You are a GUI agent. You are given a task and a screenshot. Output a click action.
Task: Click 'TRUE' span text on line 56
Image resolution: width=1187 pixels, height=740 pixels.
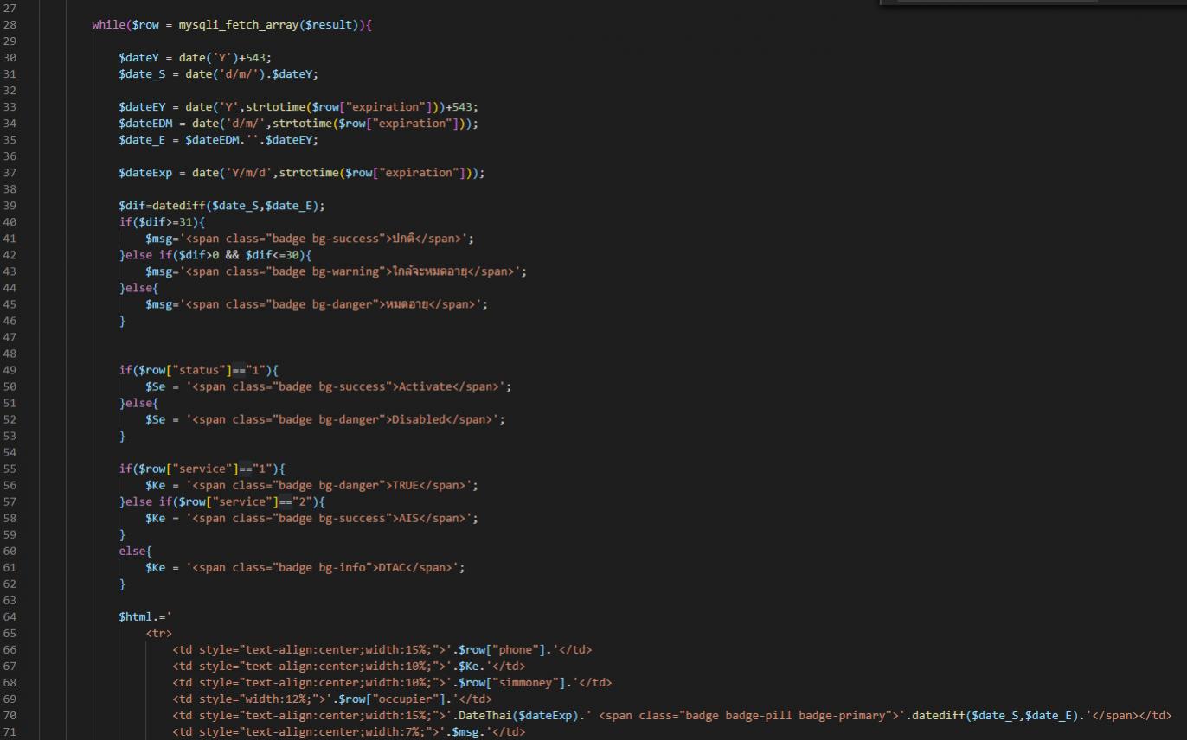[x=405, y=485]
